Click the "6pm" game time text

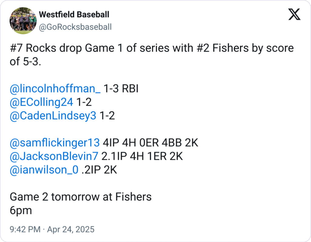tap(21, 210)
